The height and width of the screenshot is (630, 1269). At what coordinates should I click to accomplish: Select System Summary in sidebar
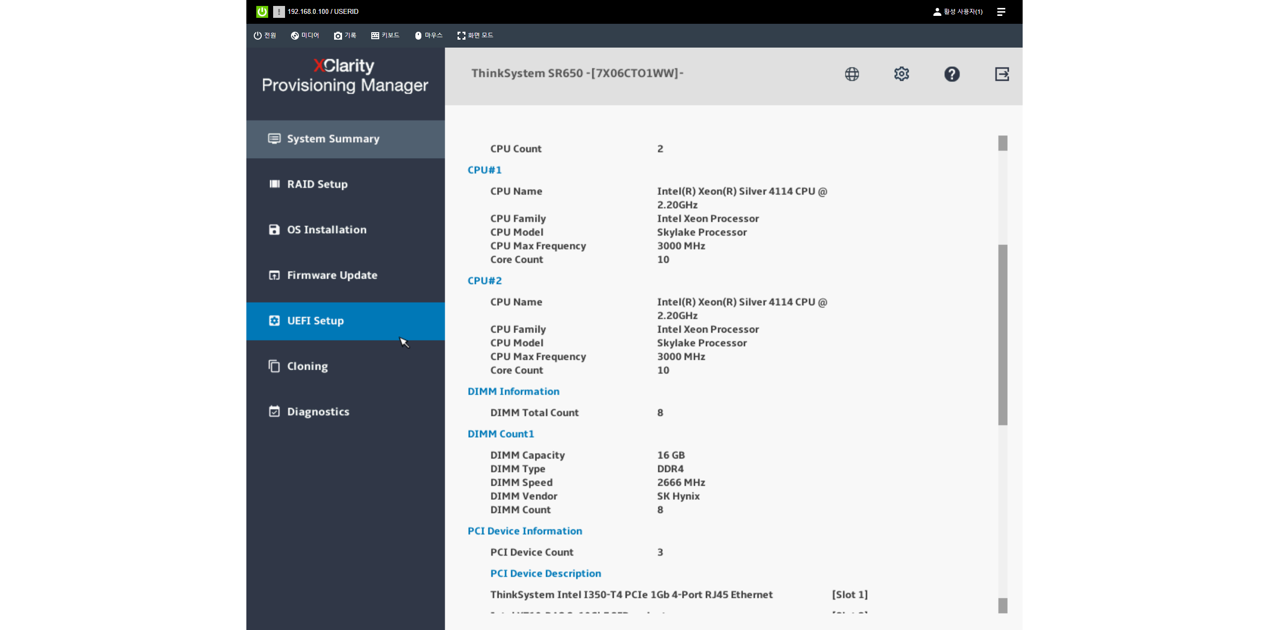click(333, 139)
